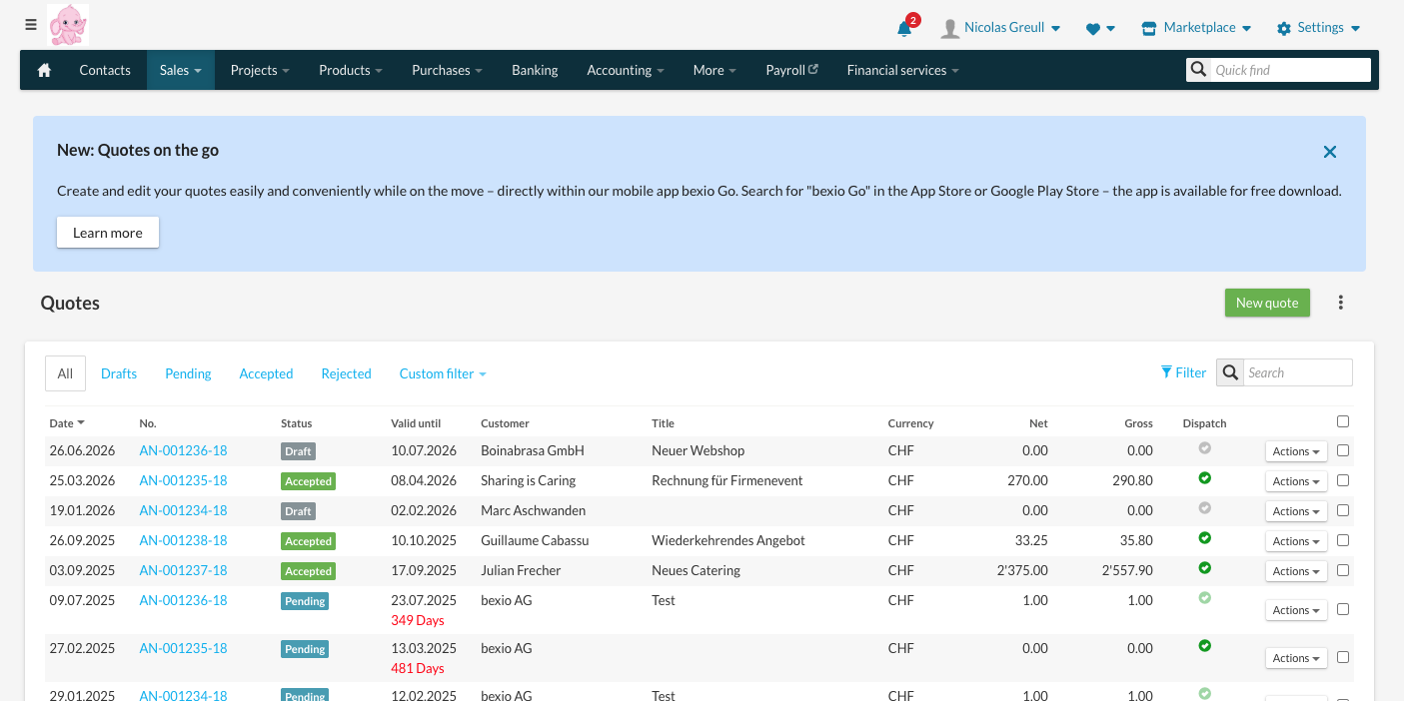Click dispatch check for Guillaume Cabassu row
This screenshot has height=701, width=1404.
pos(1204,538)
